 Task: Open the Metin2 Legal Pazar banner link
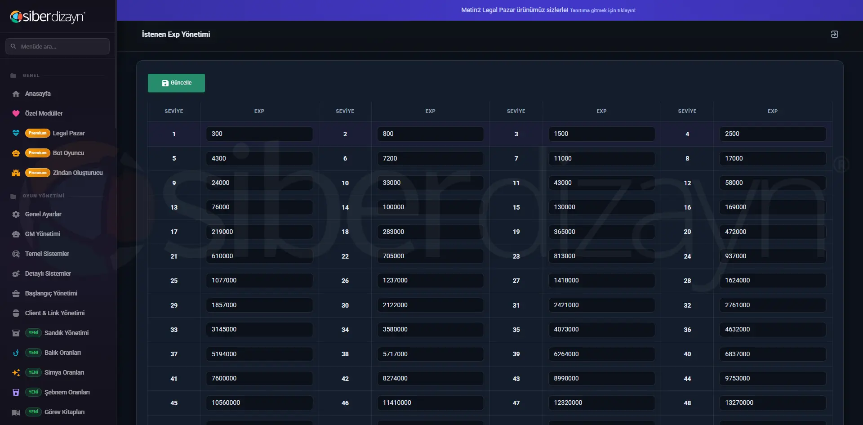click(x=548, y=10)
